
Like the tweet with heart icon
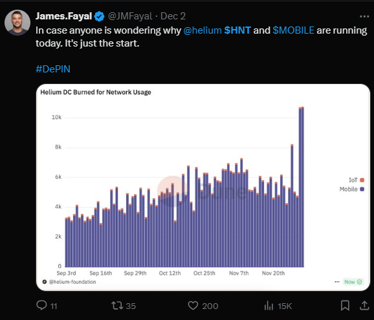point(193,306)
